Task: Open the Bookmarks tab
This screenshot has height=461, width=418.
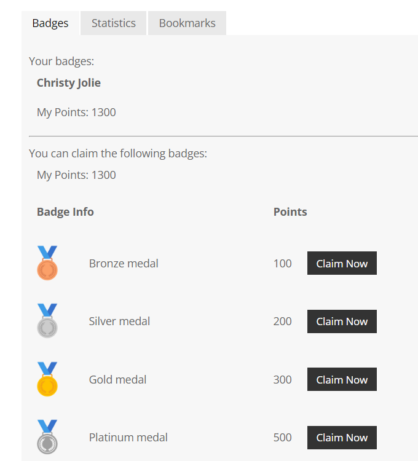Action: [187, 23]
